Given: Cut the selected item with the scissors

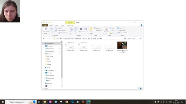Looking at the screenshot, I should pyautogui.click(x=60, y=28).
